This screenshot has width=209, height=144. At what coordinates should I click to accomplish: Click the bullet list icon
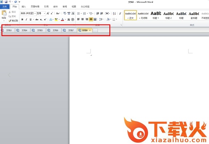click(x=79, y=13)
